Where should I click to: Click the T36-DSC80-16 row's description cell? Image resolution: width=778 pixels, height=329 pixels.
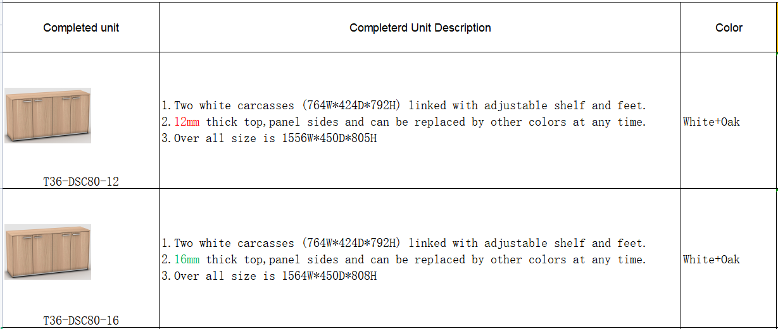point(420,258)
